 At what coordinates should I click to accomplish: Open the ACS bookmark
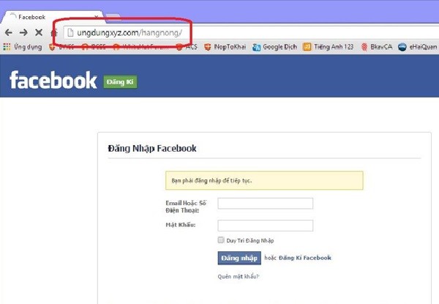pos(187,47)
